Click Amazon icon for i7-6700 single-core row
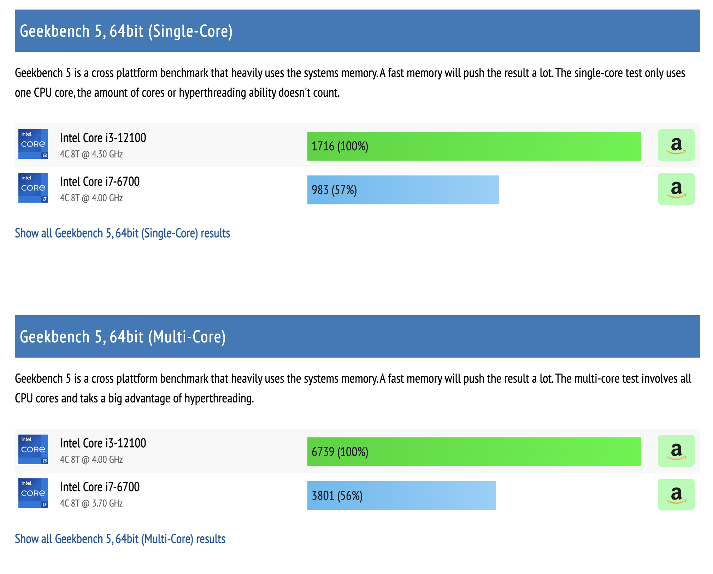Image resolution: width=713 pixels, height=574 pixels. point(676,189)
